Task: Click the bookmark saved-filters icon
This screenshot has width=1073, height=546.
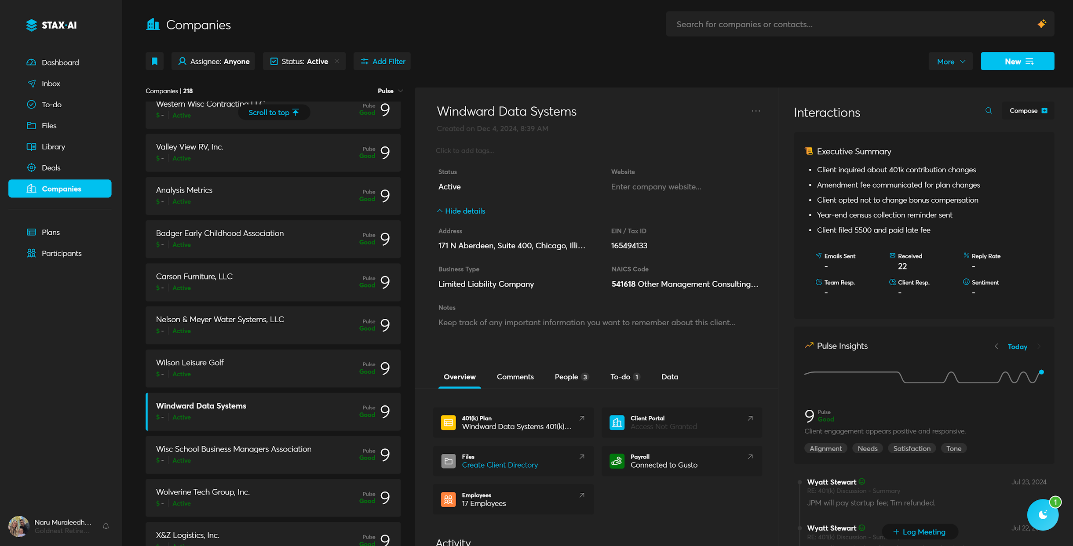Action: tap(154, 61)
